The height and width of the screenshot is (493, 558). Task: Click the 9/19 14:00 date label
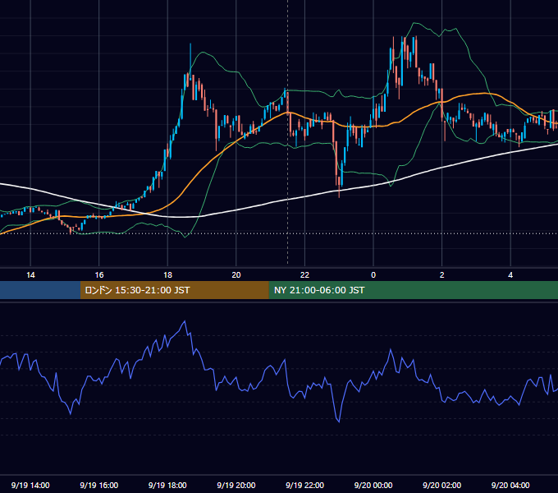point(30,485)
